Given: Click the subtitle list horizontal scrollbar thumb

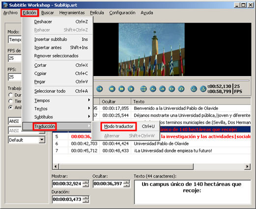Looking at the screenshot, I should (126, 167).
